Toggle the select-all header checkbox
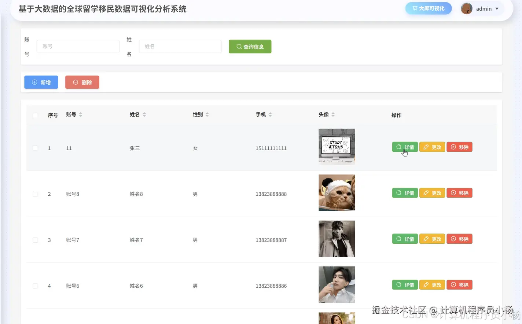 (x=36, y=115)
